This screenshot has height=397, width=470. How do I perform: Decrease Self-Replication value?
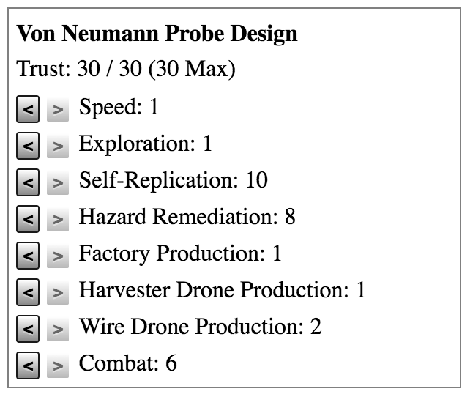click(27, 182)
